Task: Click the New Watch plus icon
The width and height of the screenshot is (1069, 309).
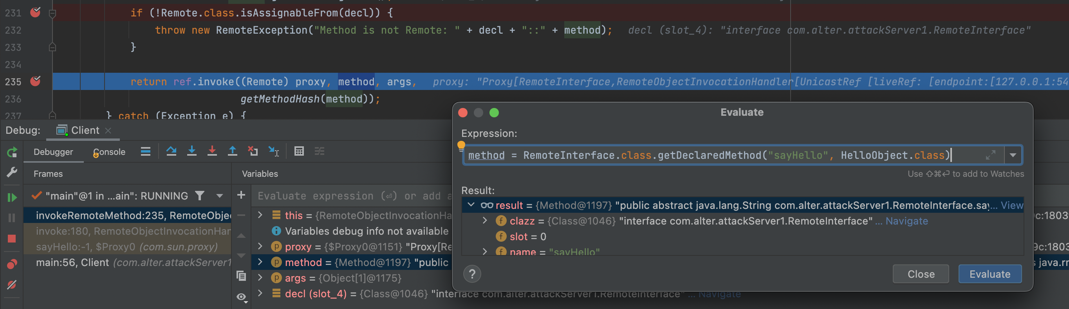Action: (x=241, y=195)
